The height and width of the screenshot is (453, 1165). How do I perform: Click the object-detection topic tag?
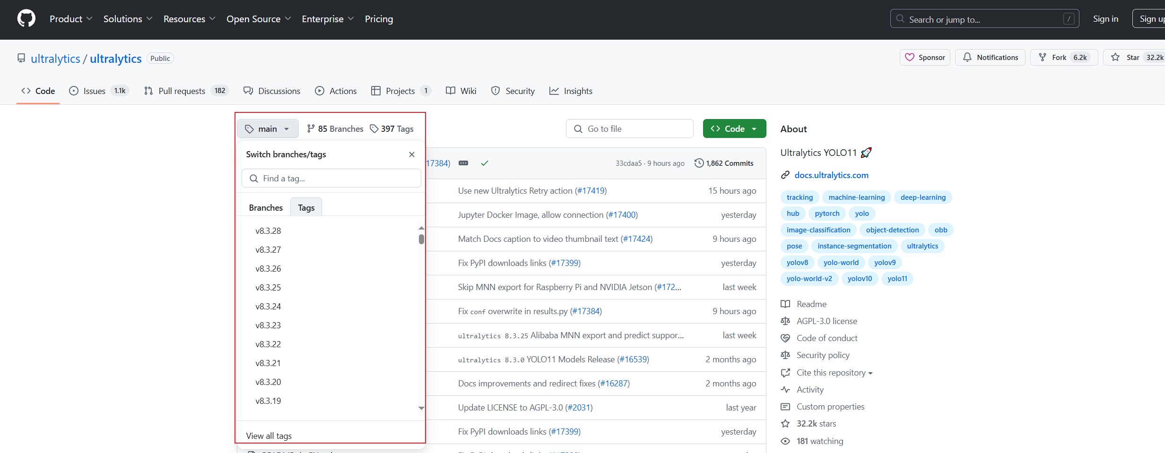click(x=892, y=230)
